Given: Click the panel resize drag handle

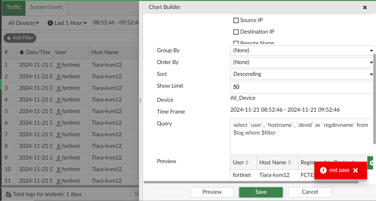Looking at the screenshot, I should tap(141, 101).
